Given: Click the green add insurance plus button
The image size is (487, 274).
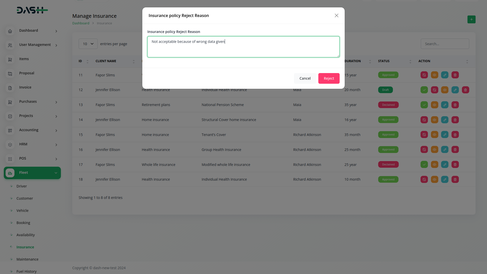Looking at the screenshot, I should (x=471, y=20).
